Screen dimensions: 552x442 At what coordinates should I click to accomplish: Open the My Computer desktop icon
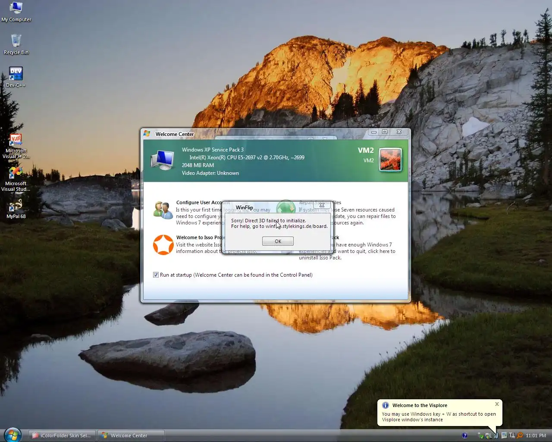coord(16,12)
